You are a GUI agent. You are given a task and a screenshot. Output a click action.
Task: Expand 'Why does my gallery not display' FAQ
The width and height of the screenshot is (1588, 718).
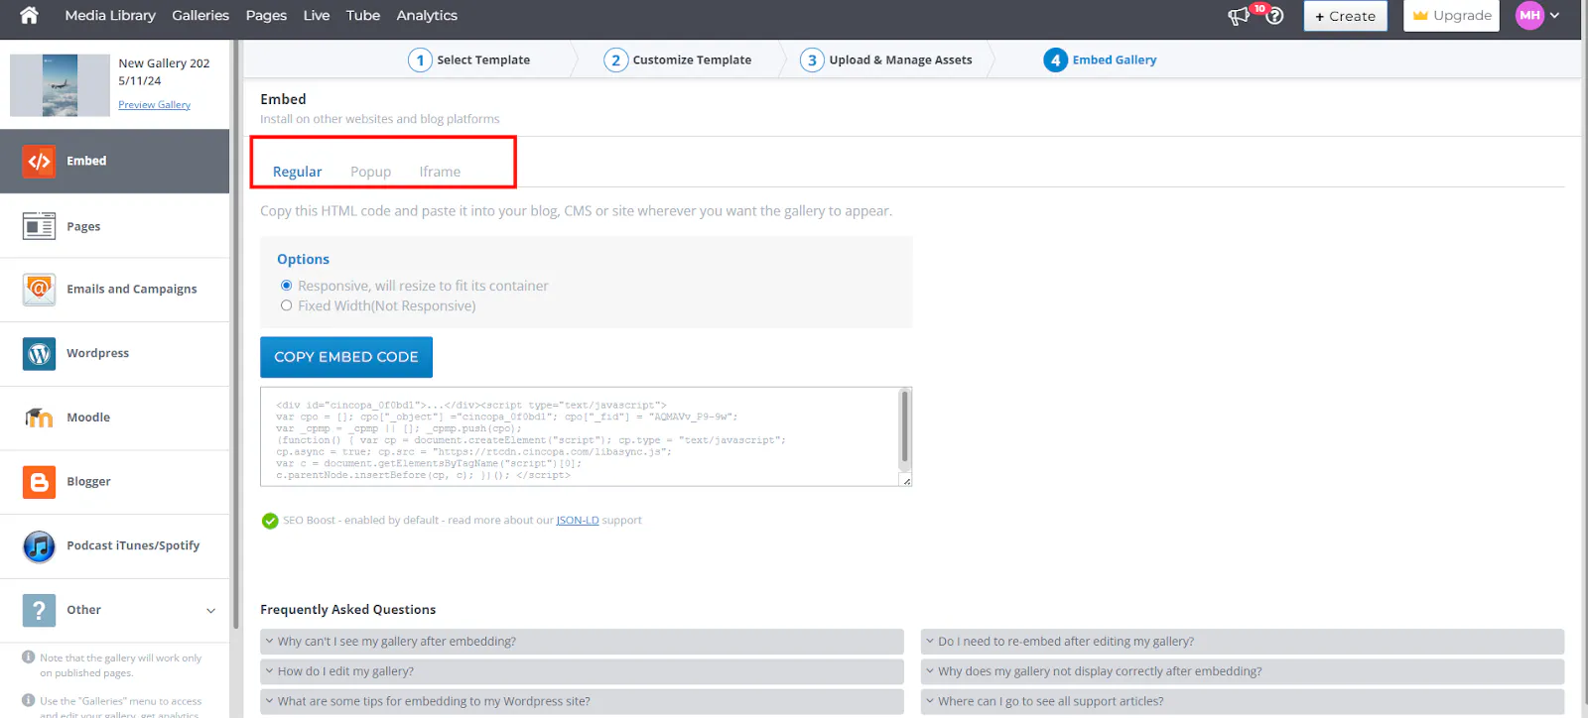(x=1243, y=671)
